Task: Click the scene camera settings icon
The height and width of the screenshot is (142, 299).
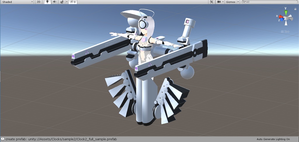Action: (x=219, y=2)
